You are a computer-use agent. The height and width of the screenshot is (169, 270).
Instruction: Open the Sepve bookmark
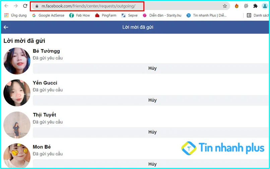129,15
